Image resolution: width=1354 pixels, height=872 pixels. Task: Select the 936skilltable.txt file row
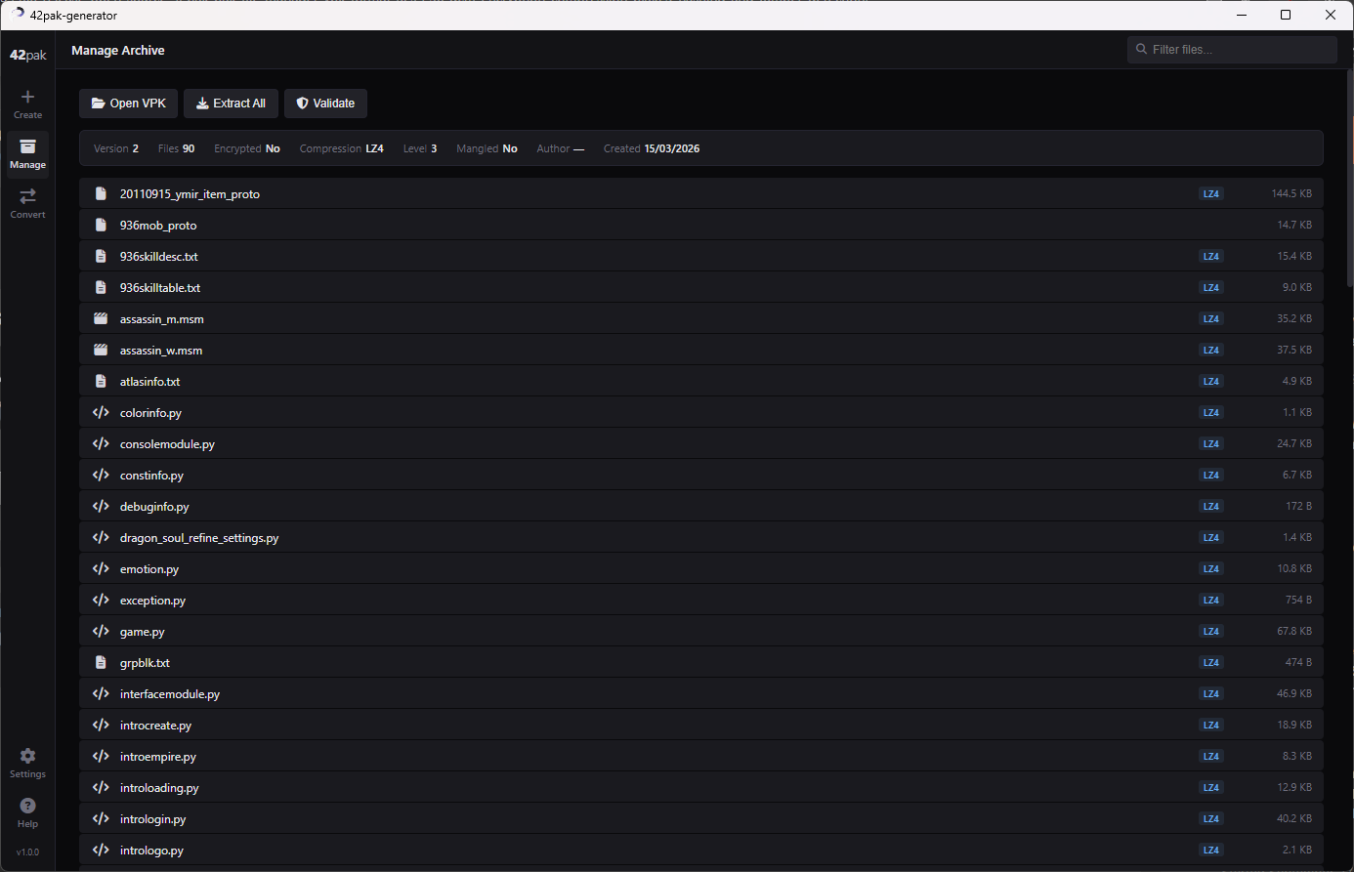[701, 287]
